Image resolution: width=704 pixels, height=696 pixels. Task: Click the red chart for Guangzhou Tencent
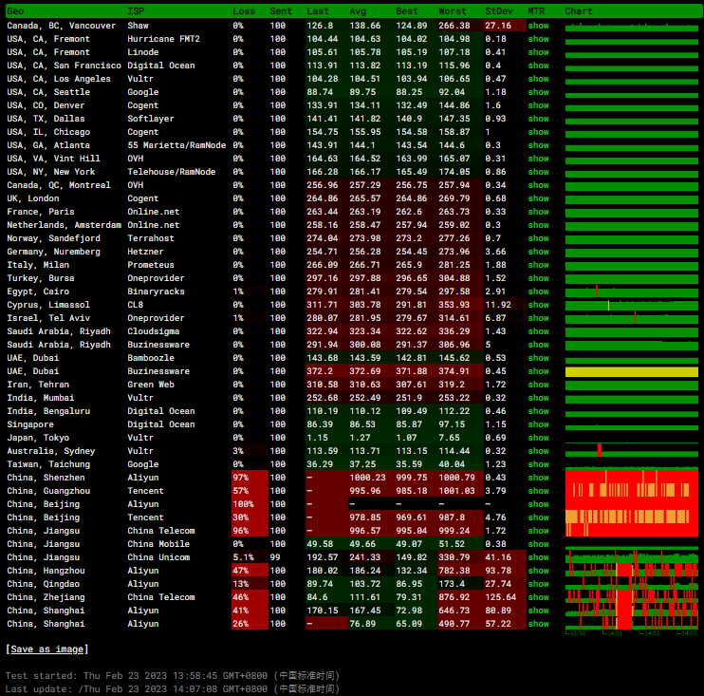(x=632, y=490)
